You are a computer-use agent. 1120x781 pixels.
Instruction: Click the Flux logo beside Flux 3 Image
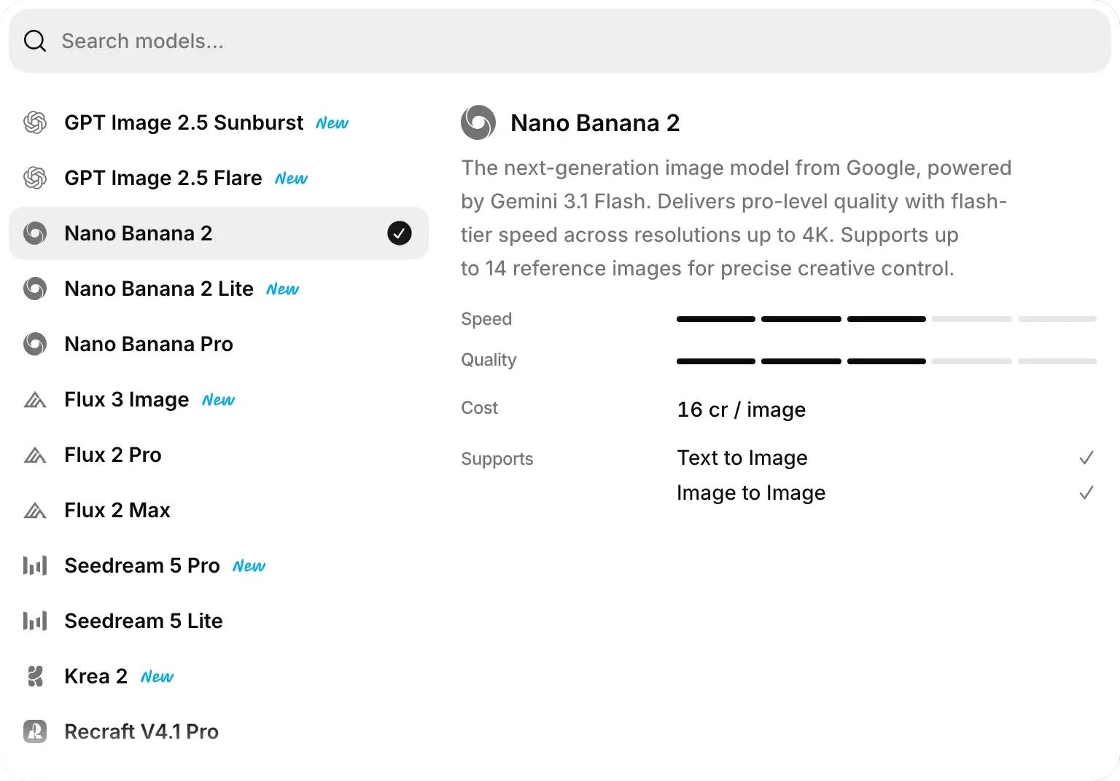click(x=35, y=400)
